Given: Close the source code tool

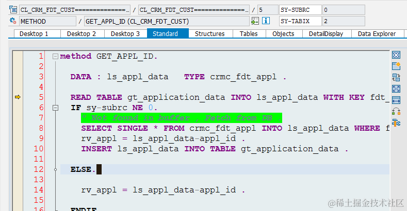Looking at the screenshot, I should 396,55.
